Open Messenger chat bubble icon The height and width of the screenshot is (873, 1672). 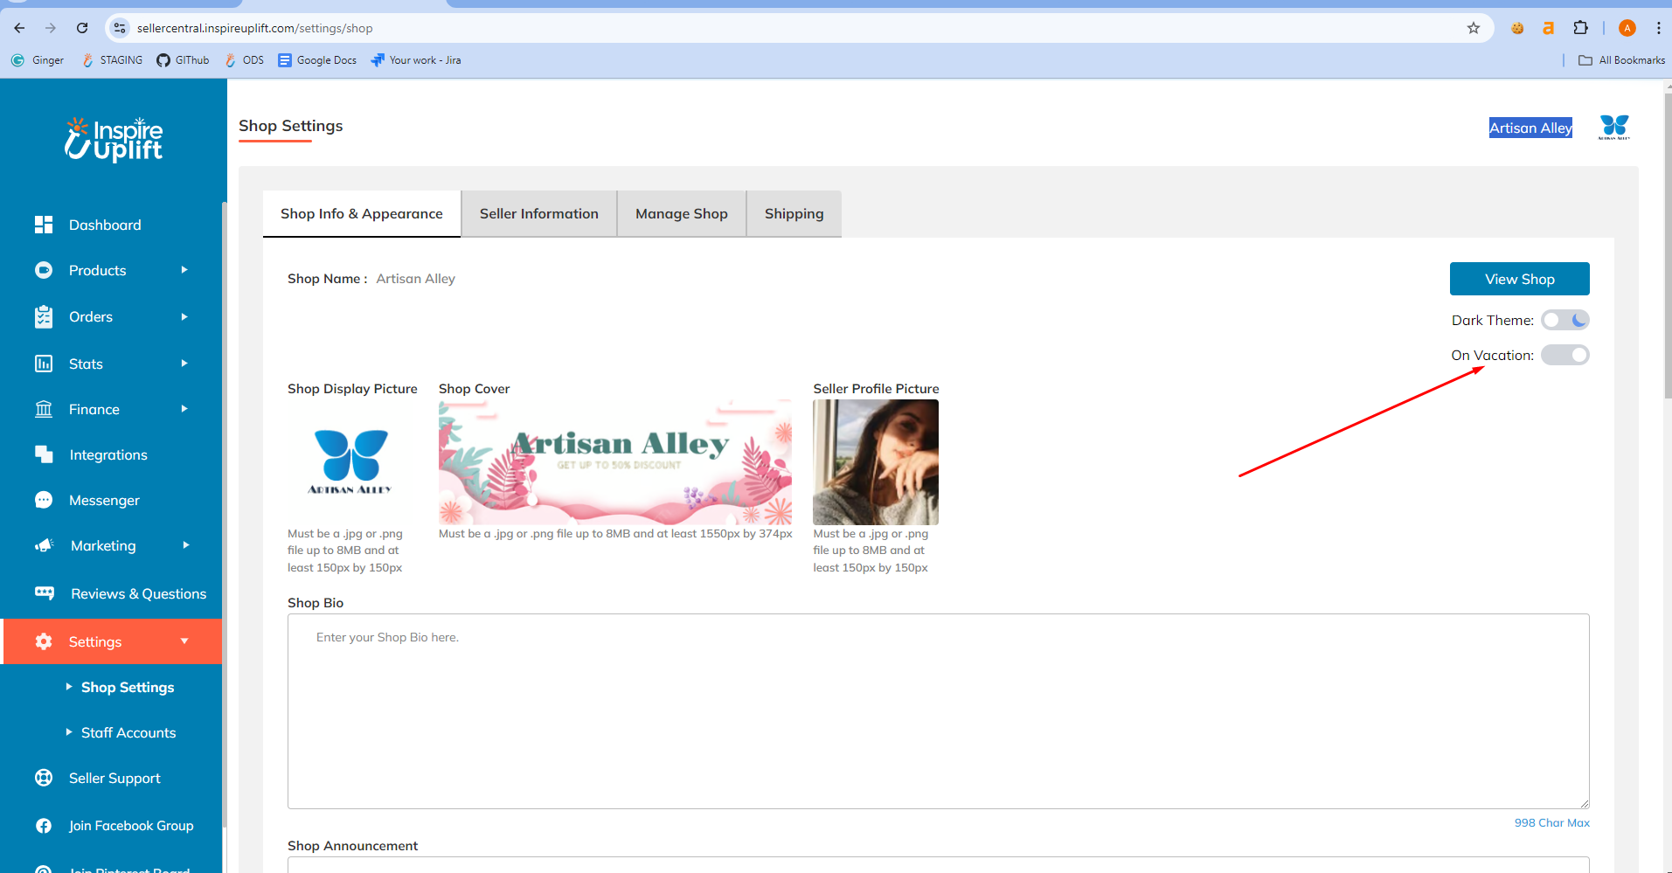[44, 500]
